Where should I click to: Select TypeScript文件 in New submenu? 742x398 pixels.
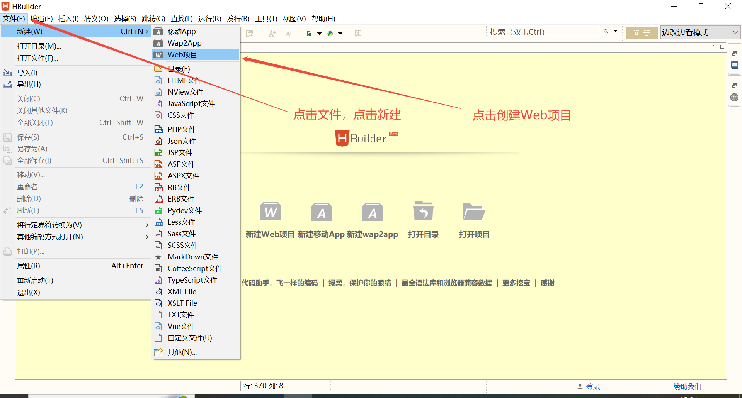[196, 280]
